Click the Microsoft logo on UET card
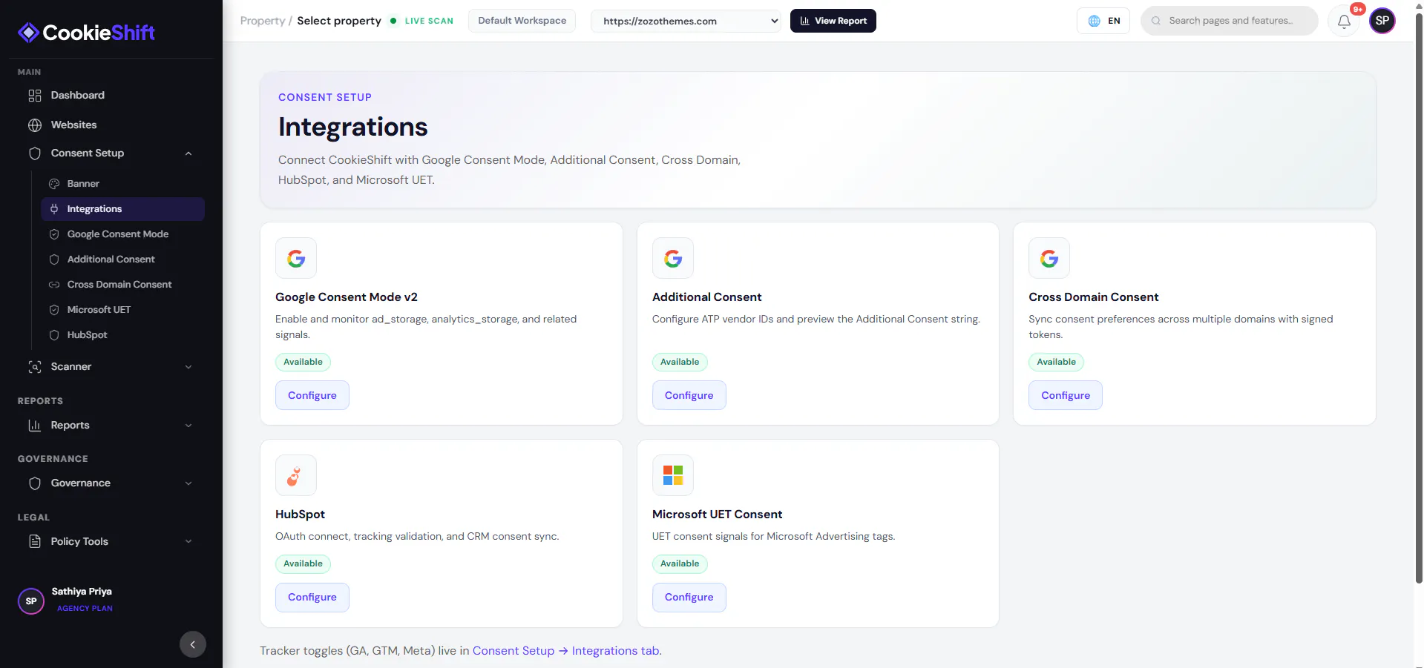The image size is (1424, 668). (673, 475)
